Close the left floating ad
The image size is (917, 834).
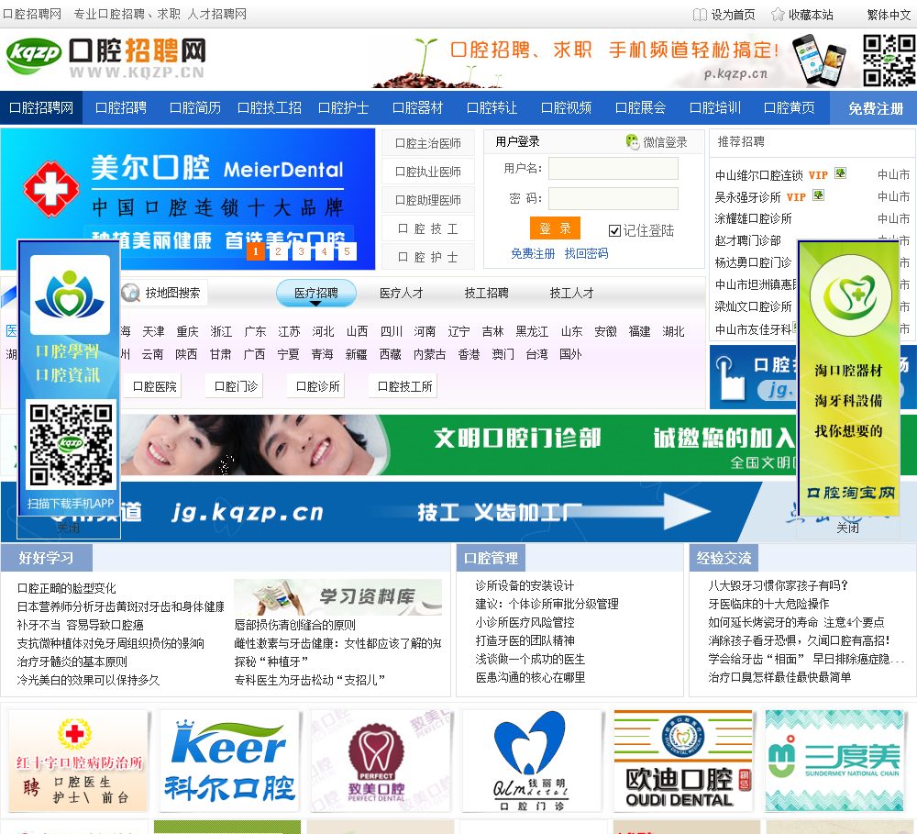(x=69, y=528)
